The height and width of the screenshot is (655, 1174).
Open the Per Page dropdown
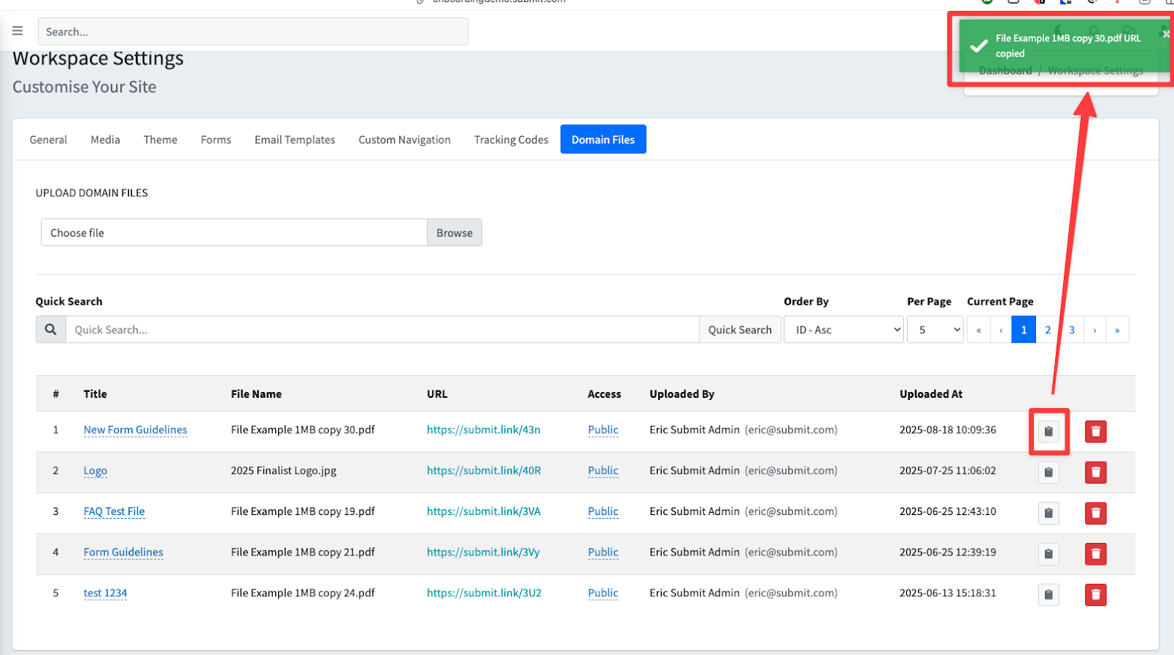pyautogui.click(x=935, y=330)
